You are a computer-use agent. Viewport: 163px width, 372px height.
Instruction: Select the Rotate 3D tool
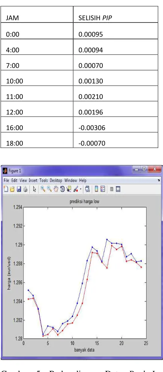click(x=62, y=189)
